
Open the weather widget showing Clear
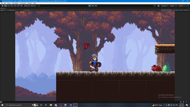pos(157,105)
